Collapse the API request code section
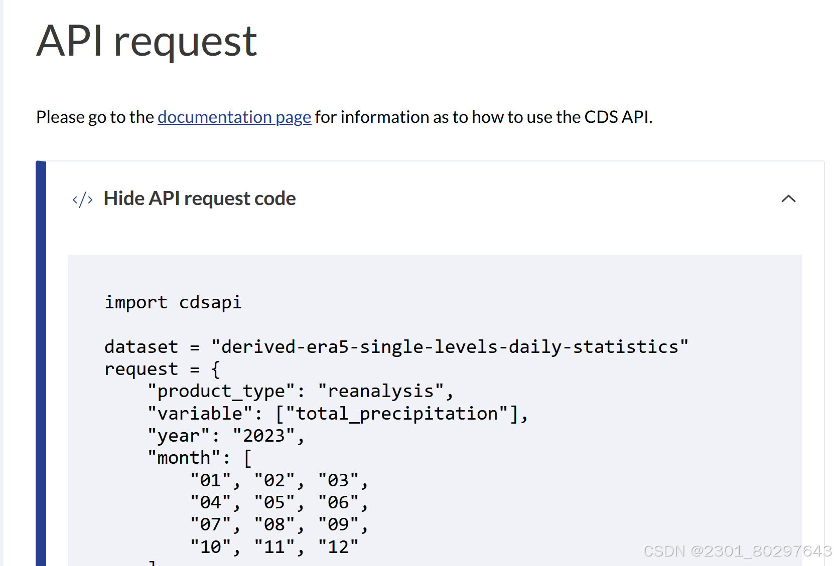The height and width of the screenshot is (566, 834). tap(788, 199)
